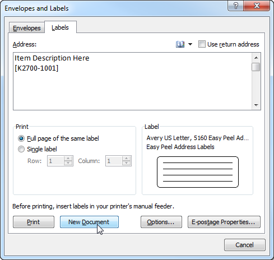Viewport: 274px width, 260px height.
Task: Choose the Single label option
Action: pos(21,149)
